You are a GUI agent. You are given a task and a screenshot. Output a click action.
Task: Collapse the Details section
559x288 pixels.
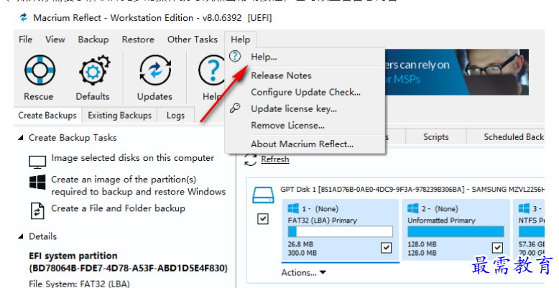click(x=21, y=236)
